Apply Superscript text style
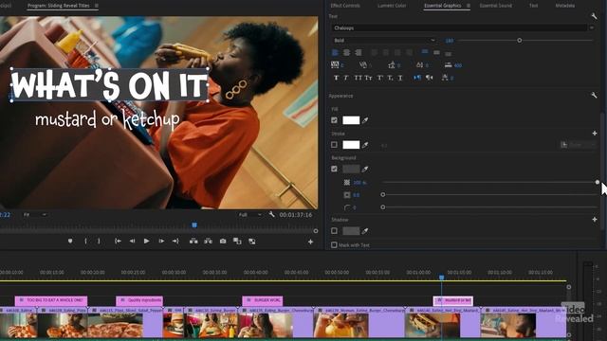The height and width of the screenshot is (341, 607). point(380,78)
